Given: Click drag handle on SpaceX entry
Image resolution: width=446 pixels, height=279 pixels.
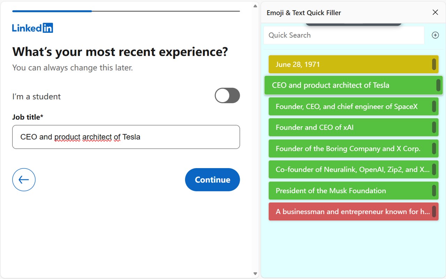Looking at the screenshot, I should tap(434, 106).
